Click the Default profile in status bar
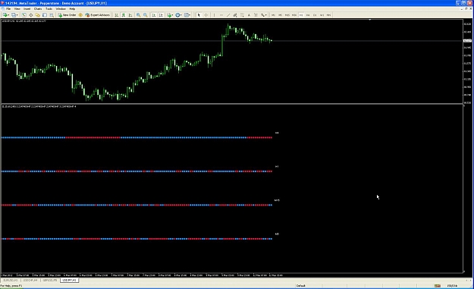 301,286
